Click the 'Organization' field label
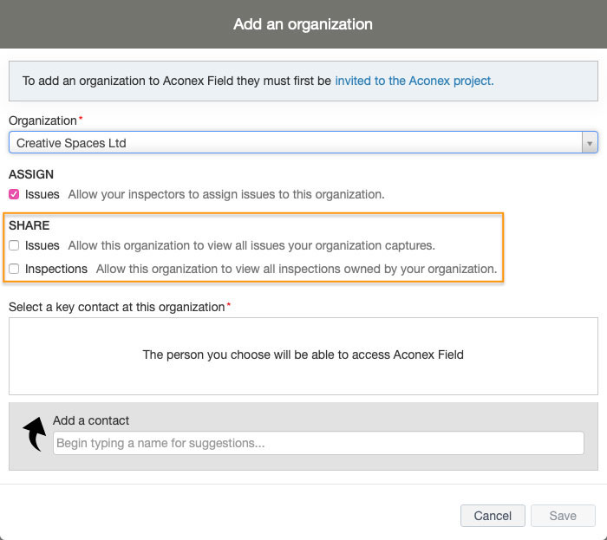The width and height of the screenshot is (607, 540). point(42,120)
